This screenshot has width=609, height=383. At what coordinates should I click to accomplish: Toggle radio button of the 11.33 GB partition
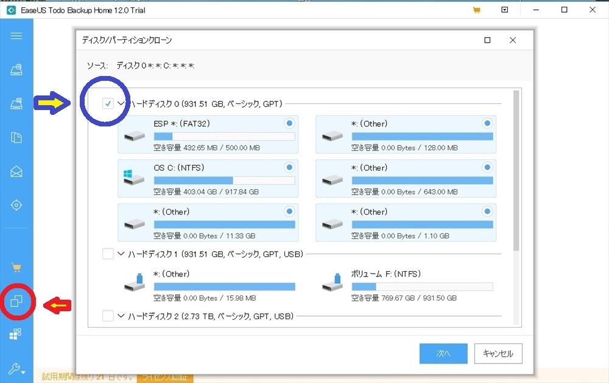pos(289,212)
